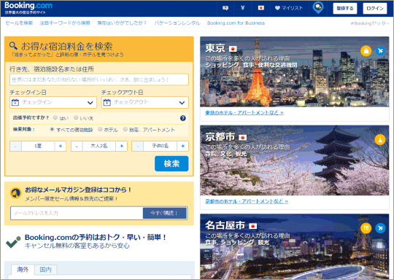The height and width of the screenshot is (280, 394).
Task: Open the チェックアウト date dropdown
Action: click(x=145, y=103)
